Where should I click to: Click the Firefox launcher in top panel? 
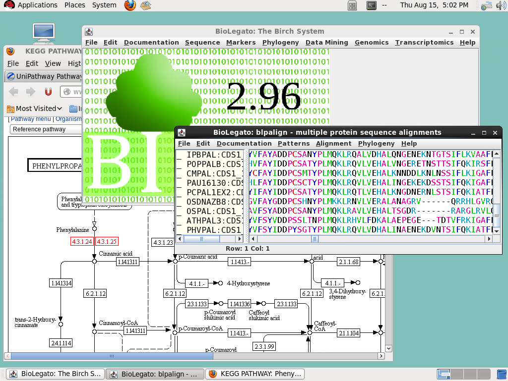[130, 5]
